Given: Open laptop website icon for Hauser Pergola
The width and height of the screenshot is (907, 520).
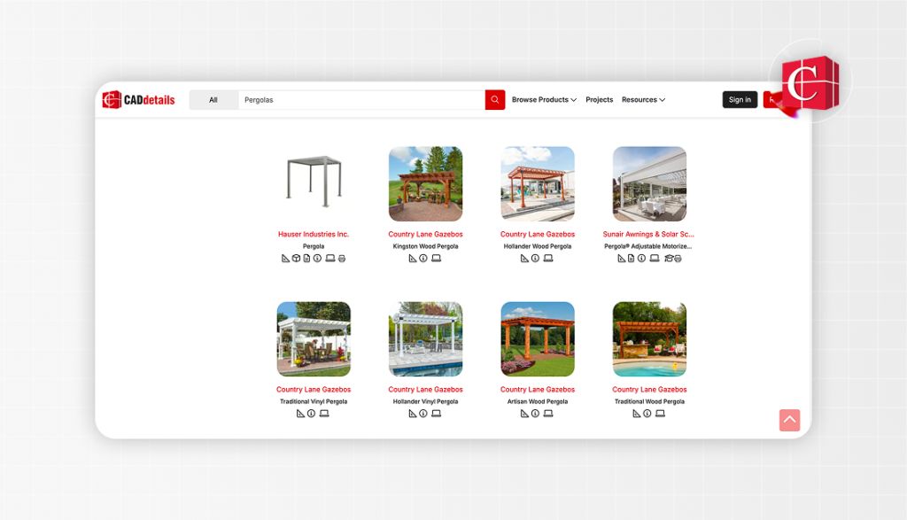Looking at the screenshot, I should click(329, 259).
